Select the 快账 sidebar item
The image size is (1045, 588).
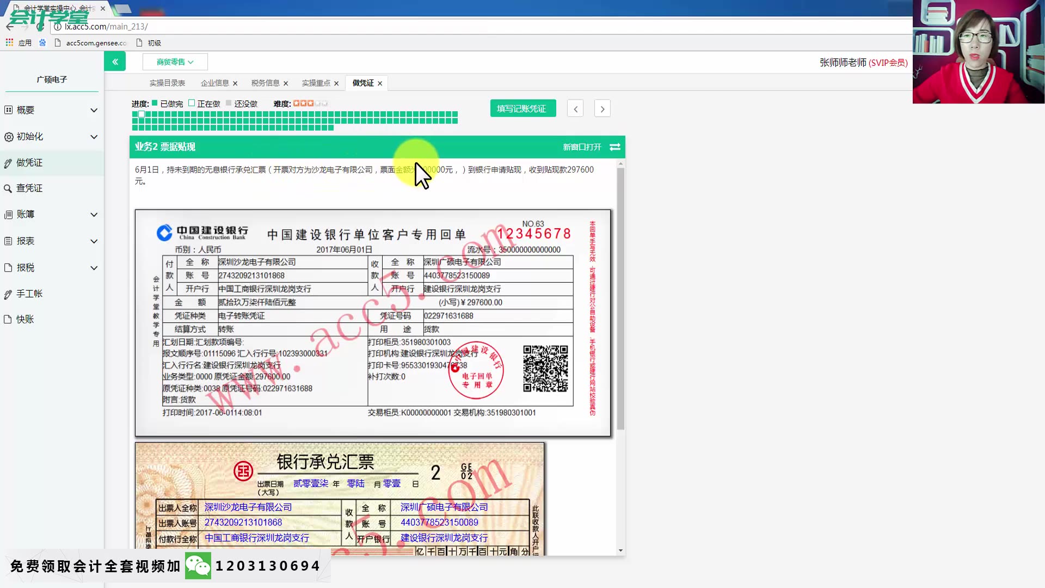tap(24, 319)
